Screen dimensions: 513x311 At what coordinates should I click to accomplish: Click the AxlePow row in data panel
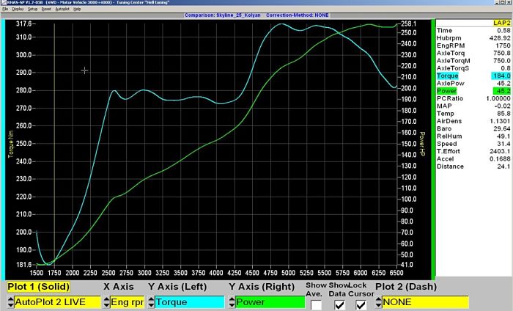coord(473,84)
